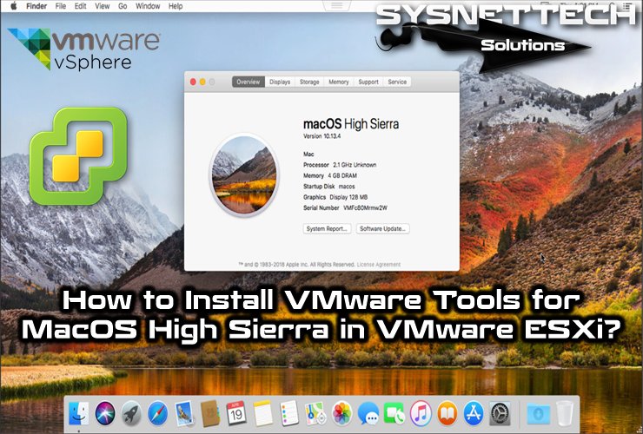
Task: Open the Apple menu
Action: [x=14, y=6]
